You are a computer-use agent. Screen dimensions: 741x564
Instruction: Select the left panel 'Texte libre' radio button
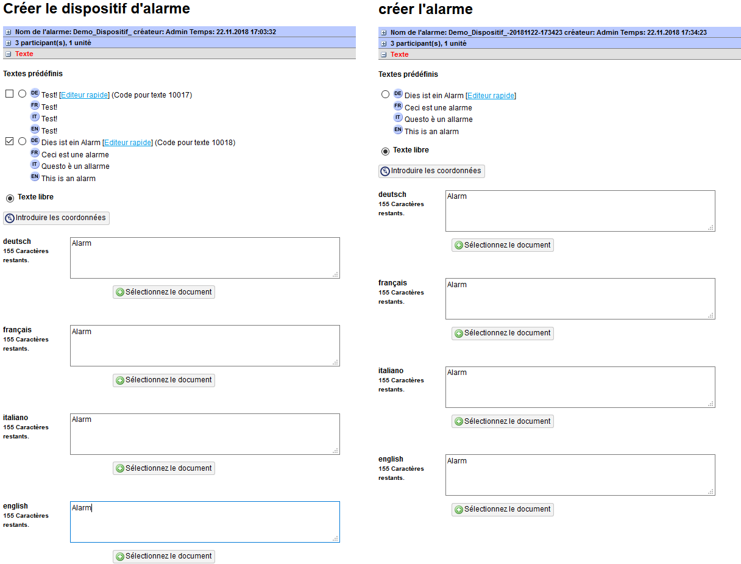click(x=10, y=198)
